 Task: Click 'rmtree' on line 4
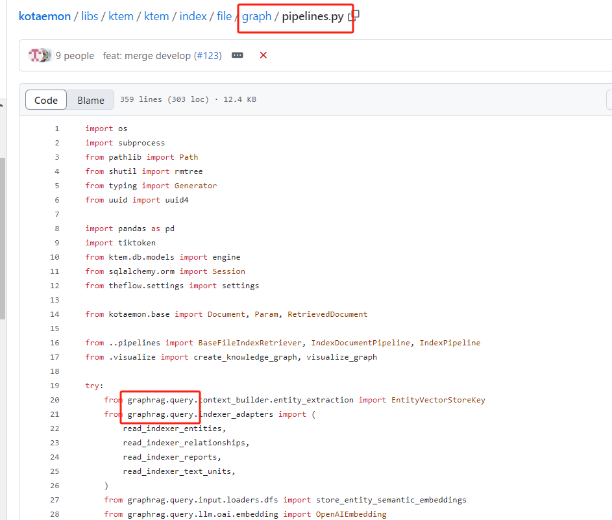(188, 171)
